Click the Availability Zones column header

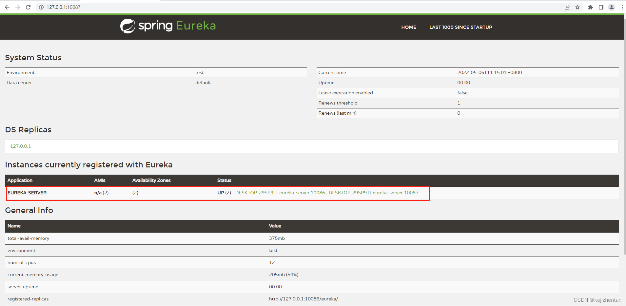[x=151, y=180]
